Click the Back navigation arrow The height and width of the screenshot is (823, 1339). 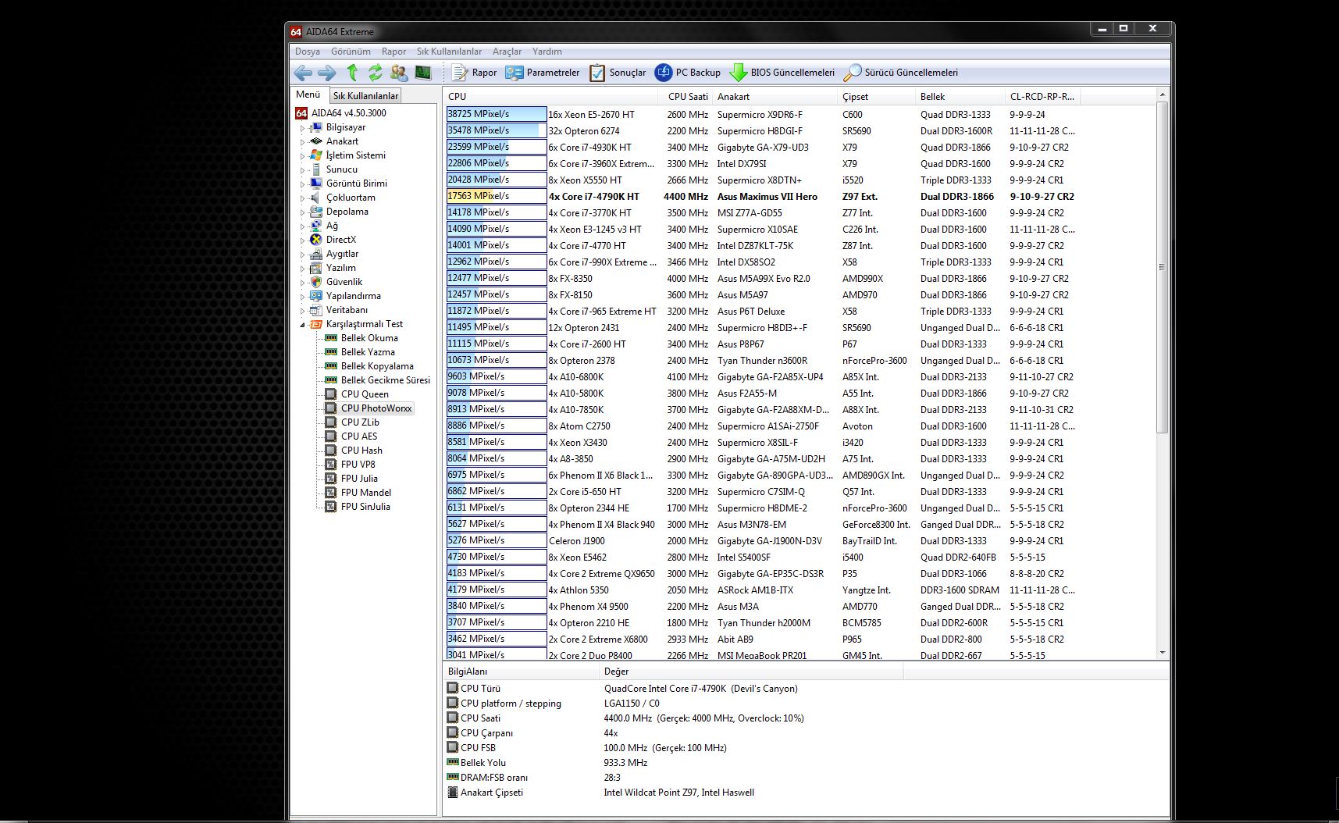[303, 73]
